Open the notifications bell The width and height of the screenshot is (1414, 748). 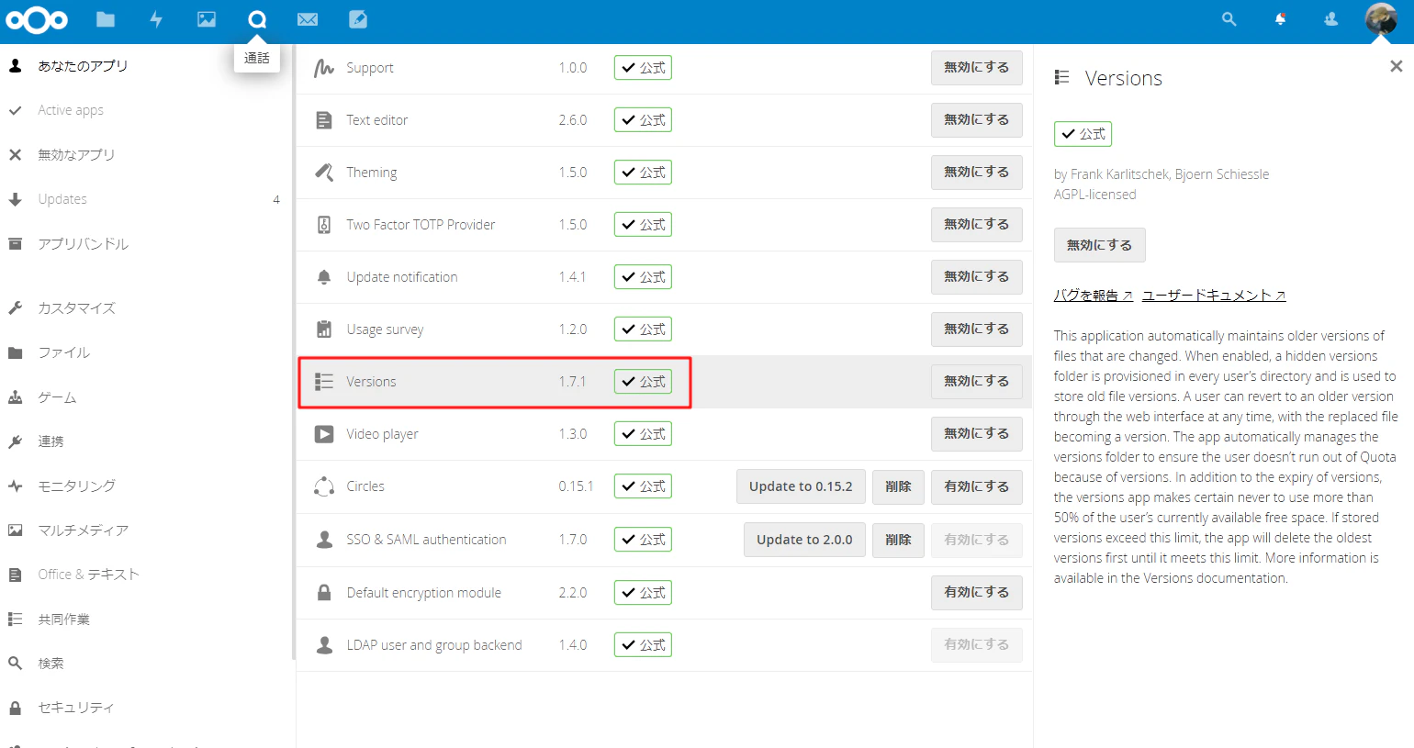click(1280, 19)
